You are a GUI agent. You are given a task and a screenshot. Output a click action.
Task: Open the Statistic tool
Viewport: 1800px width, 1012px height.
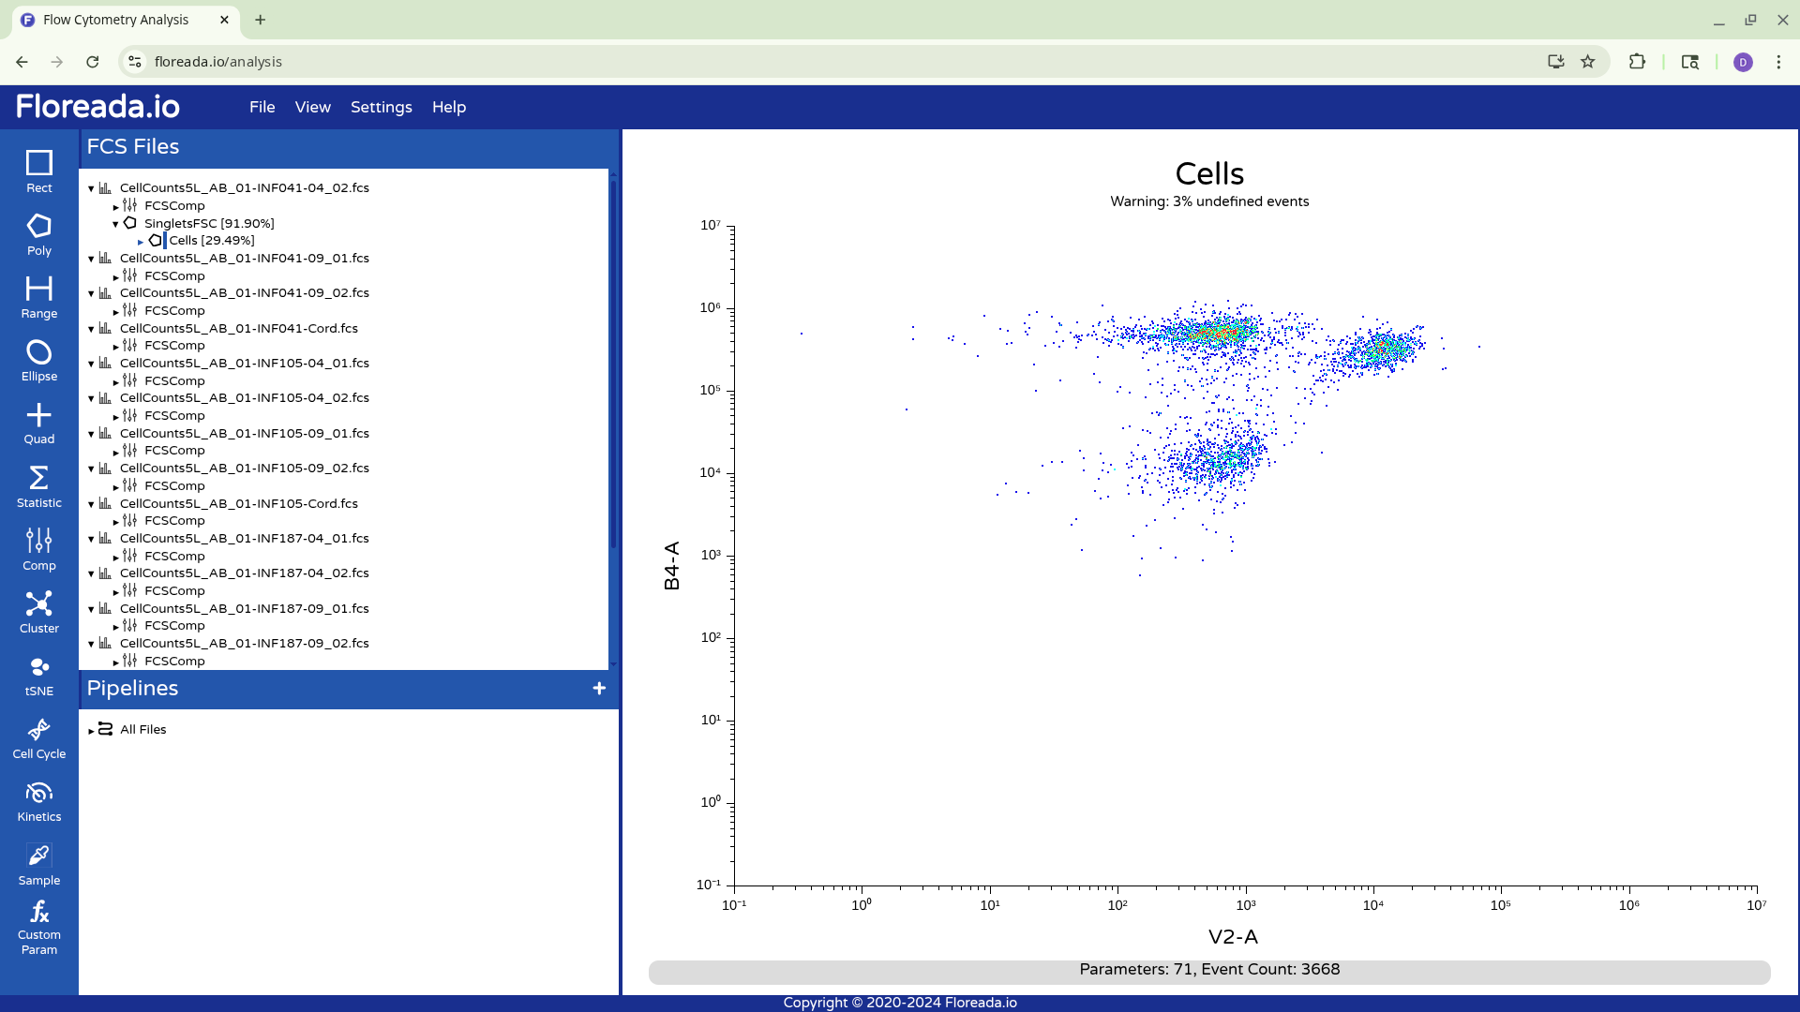click(x=38, y=486)
